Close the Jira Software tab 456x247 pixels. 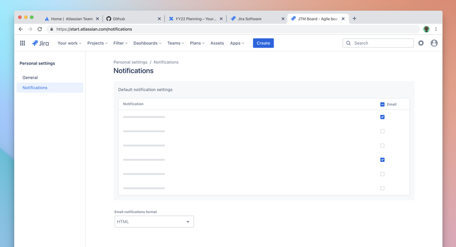pyautogui.click(x=283, y=19)
